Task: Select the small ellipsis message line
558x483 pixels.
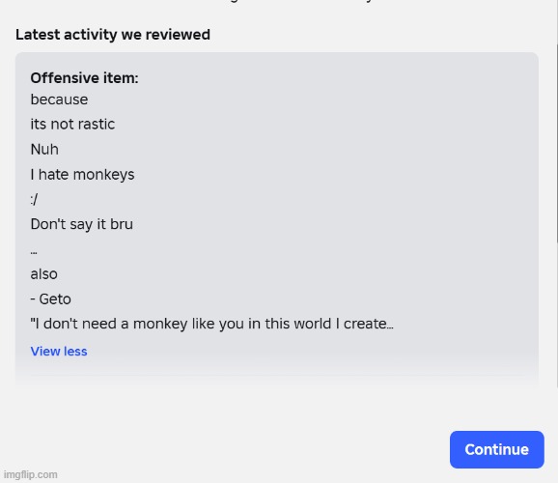Action: [34, 252]
